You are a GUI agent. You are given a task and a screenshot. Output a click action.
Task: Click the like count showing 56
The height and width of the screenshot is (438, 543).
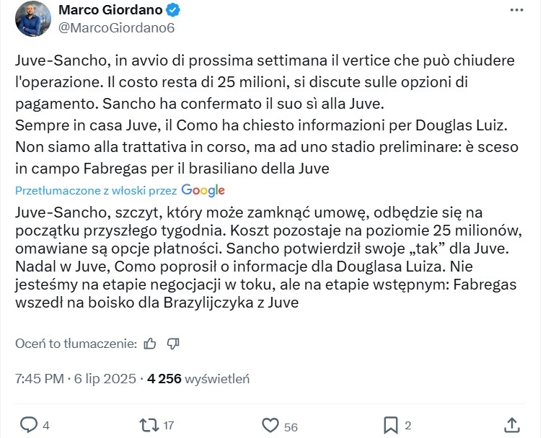pyautogui.click(x=291, y=426)
